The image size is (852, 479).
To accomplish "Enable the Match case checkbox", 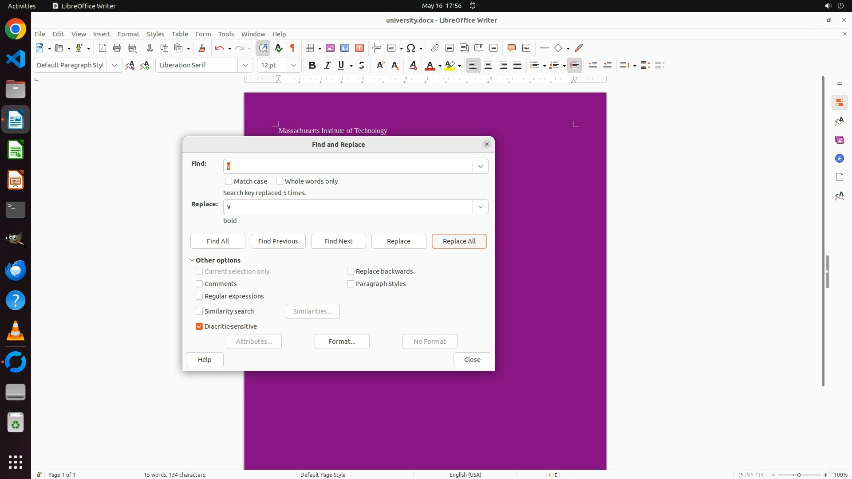I will pyautogui.click(x=229, y=181).
